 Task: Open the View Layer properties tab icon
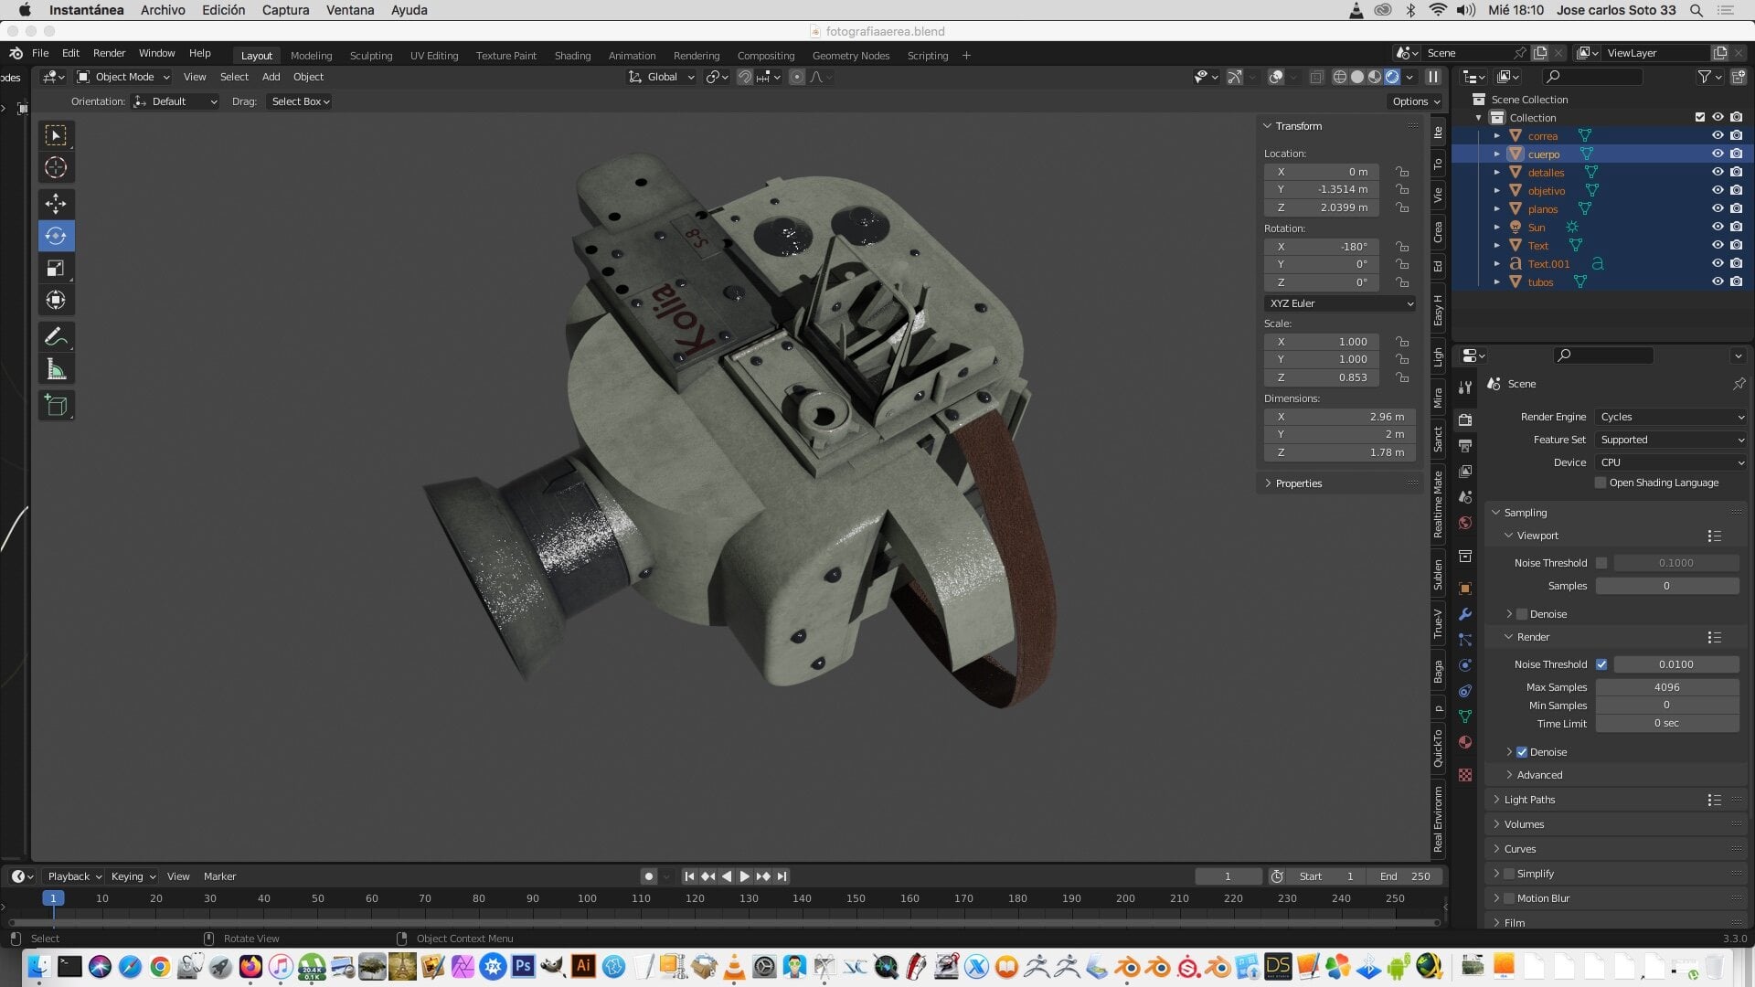(x=1465, y=471)
